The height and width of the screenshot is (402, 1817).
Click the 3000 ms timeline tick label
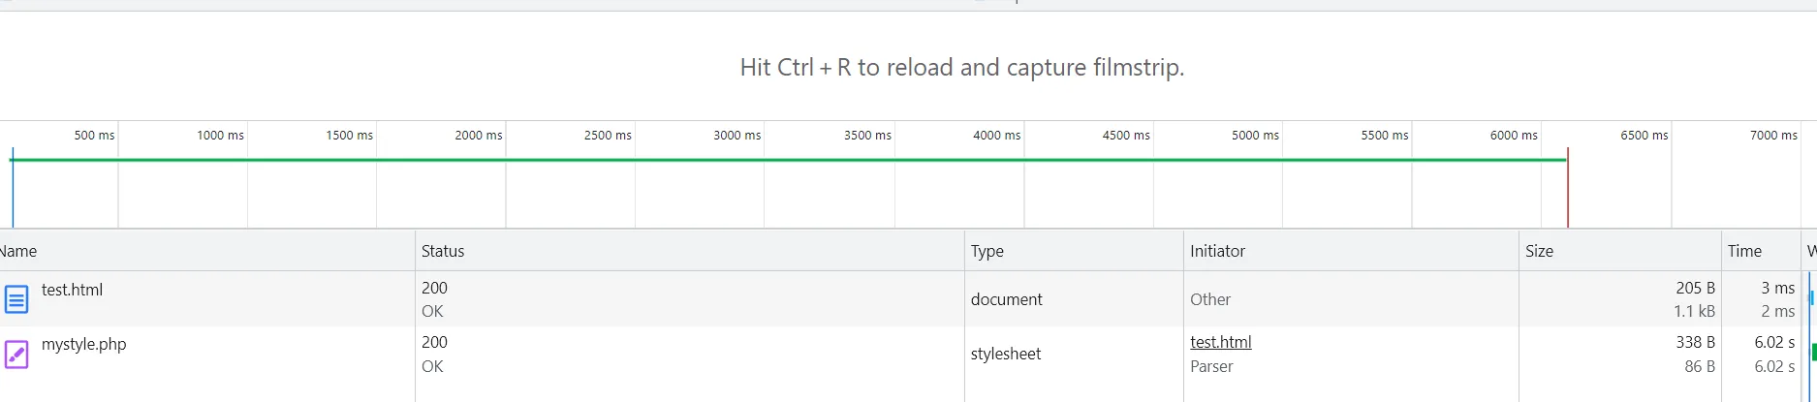tap(736, 136)
